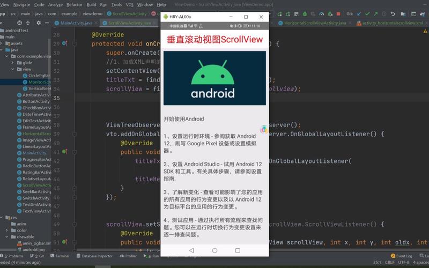Click Attach Debugger to process icon

tap(330, 14)
